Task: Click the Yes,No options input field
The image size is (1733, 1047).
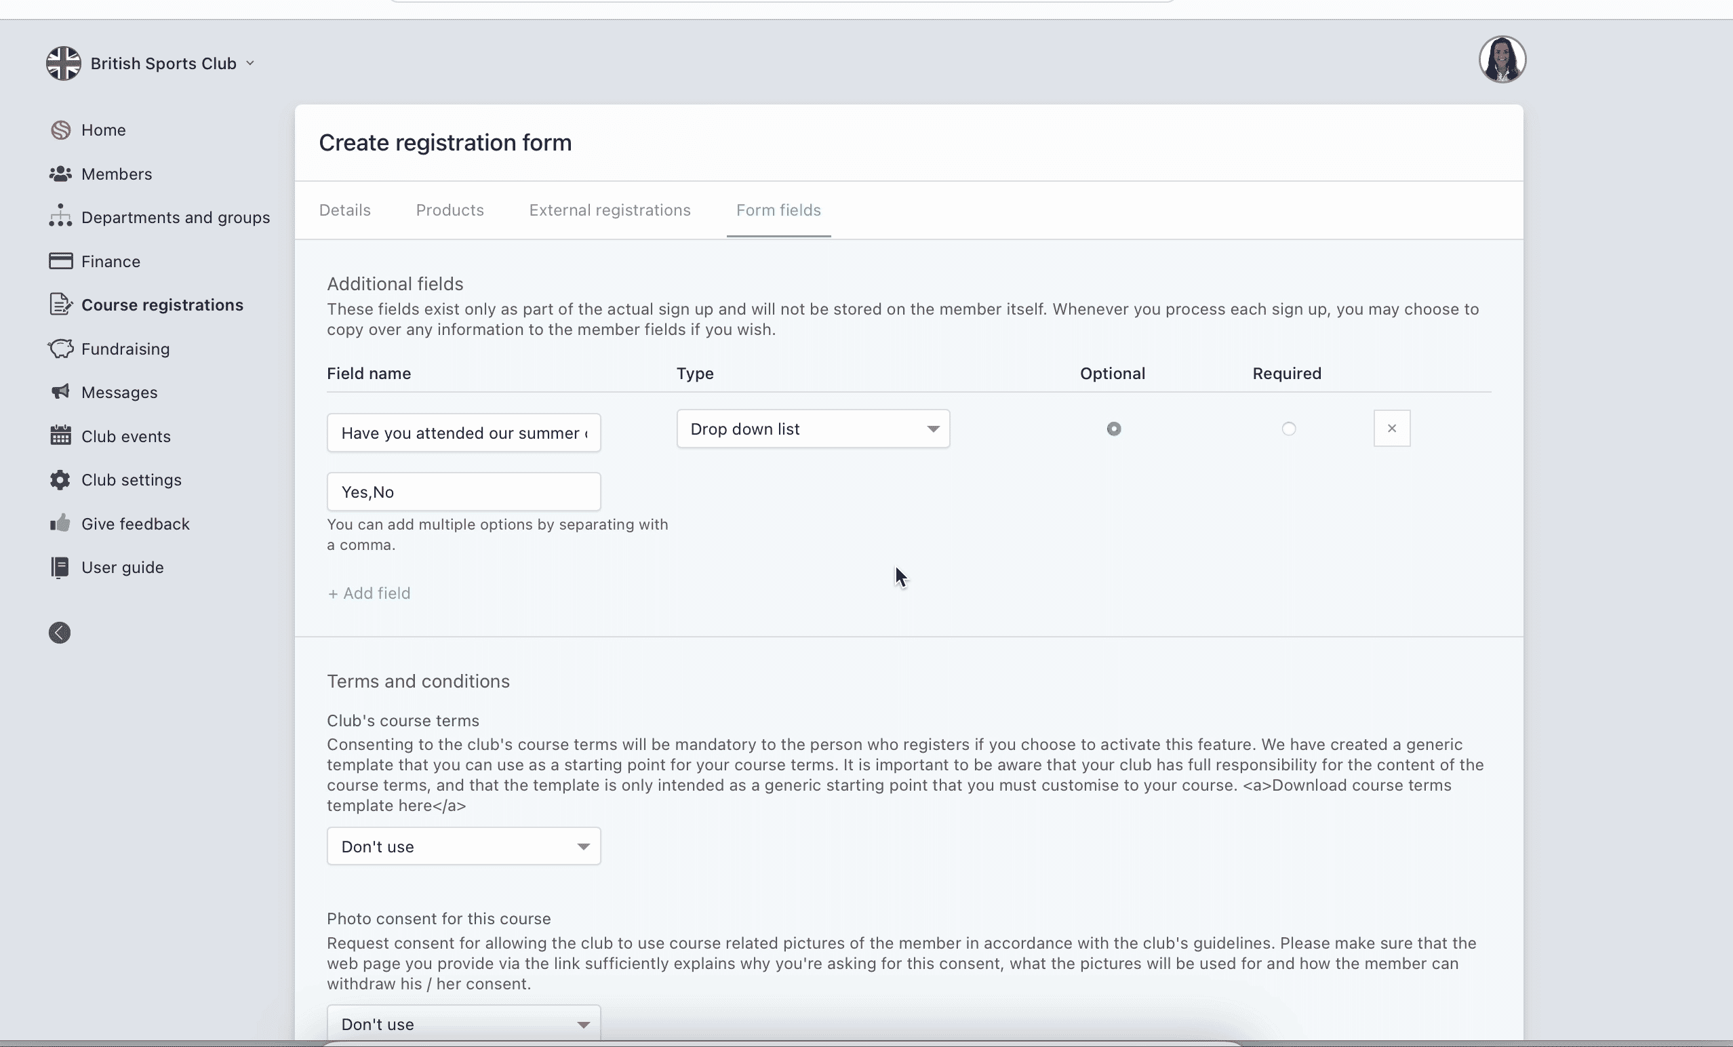Action: (464, 492)
